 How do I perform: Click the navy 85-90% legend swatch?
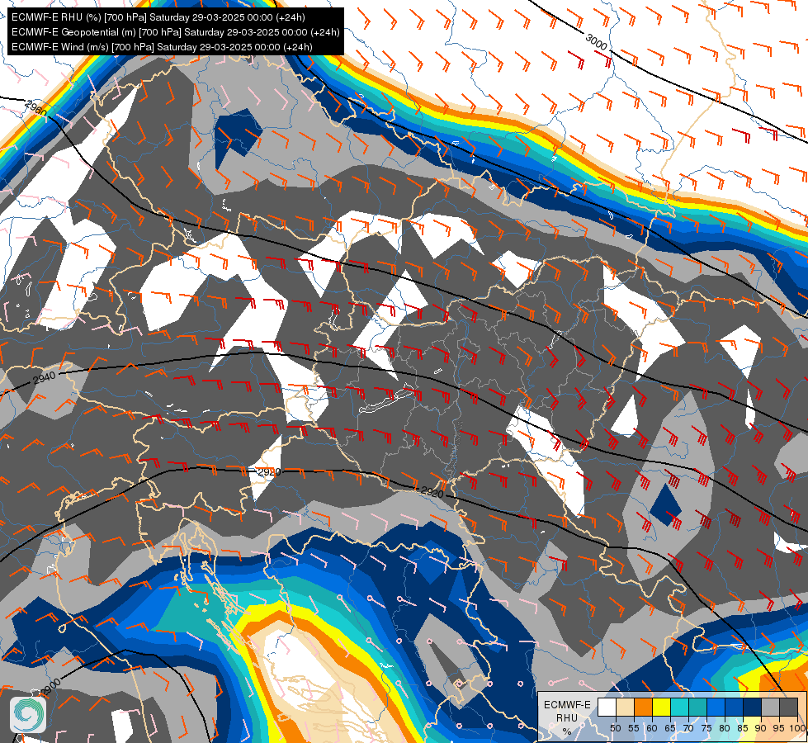(752, 707)
